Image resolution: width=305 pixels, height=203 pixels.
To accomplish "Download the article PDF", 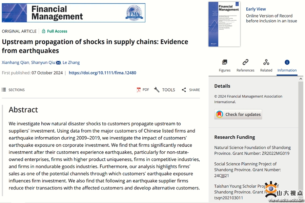I will click(143, 90).
